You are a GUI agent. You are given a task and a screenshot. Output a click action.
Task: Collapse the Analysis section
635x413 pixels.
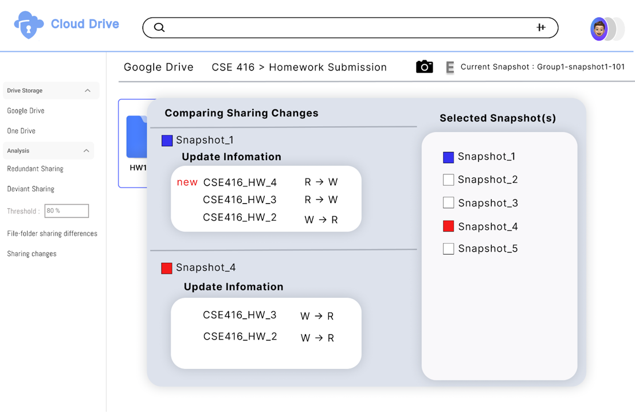pyautogui.click(x=88, y=150)
